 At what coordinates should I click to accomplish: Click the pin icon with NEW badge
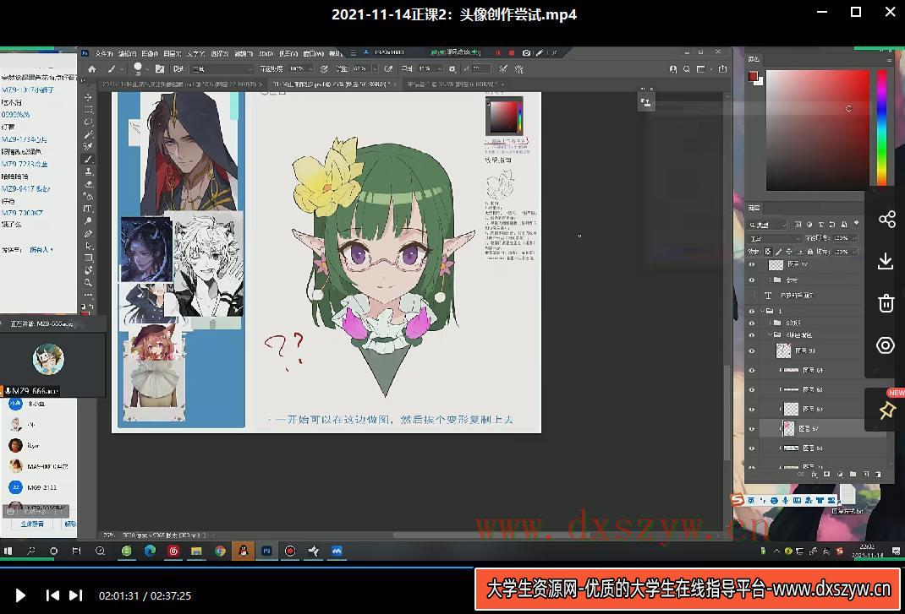887,410
